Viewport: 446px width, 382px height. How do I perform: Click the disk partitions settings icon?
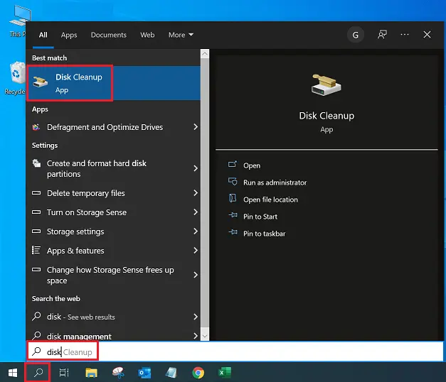pyautogui.click(x=36, y=163)
